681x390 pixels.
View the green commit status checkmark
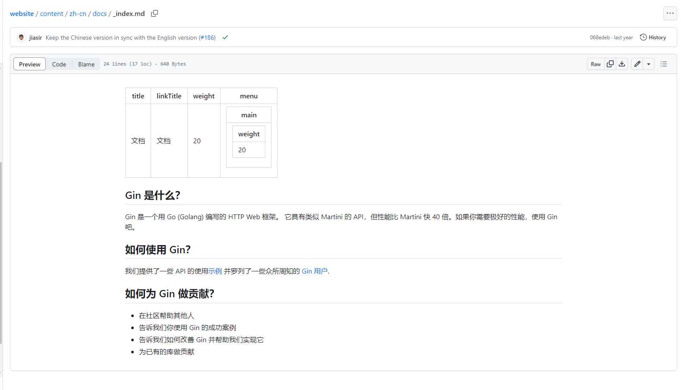pos(225,38)
